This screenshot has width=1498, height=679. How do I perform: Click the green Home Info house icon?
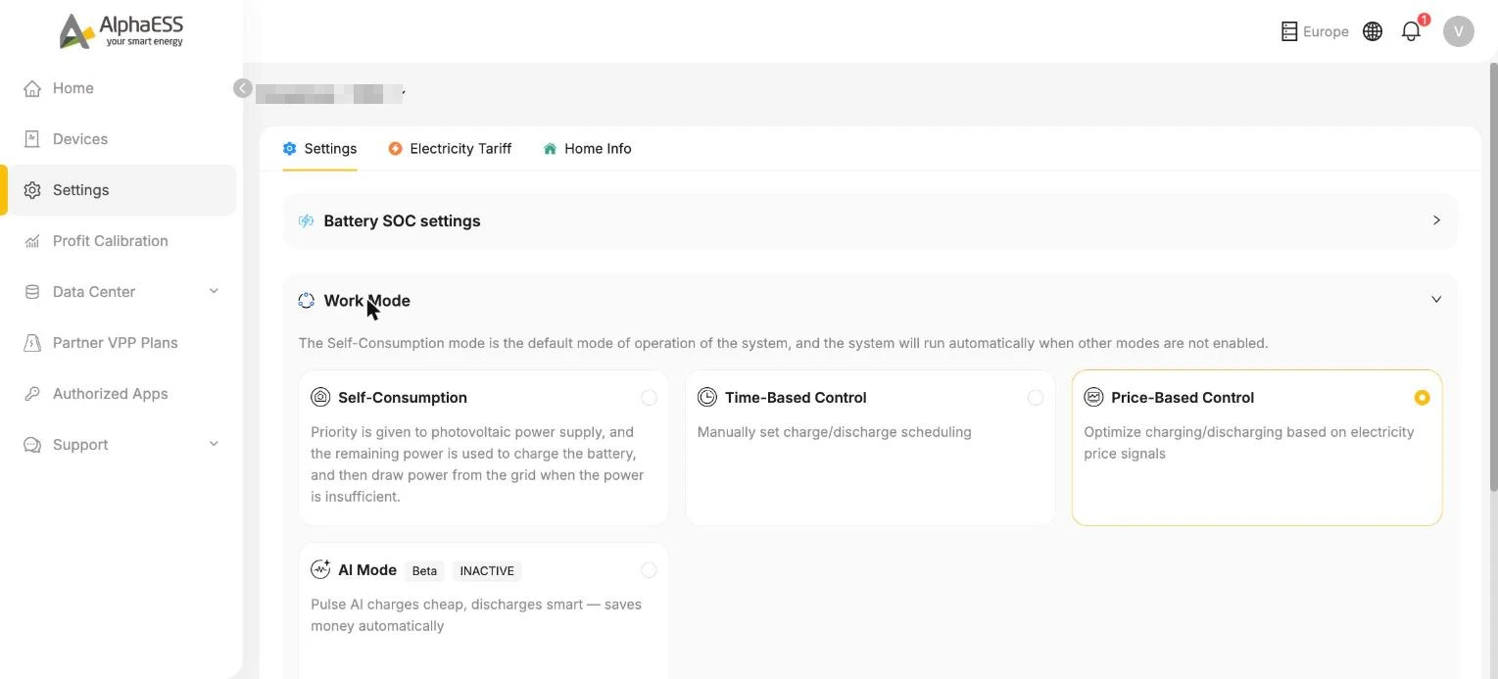pos(550,149)
